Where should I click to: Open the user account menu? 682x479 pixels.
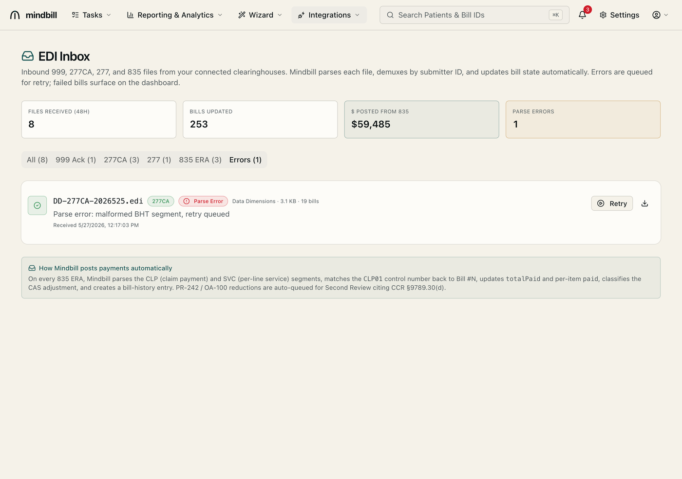point(660,15)
